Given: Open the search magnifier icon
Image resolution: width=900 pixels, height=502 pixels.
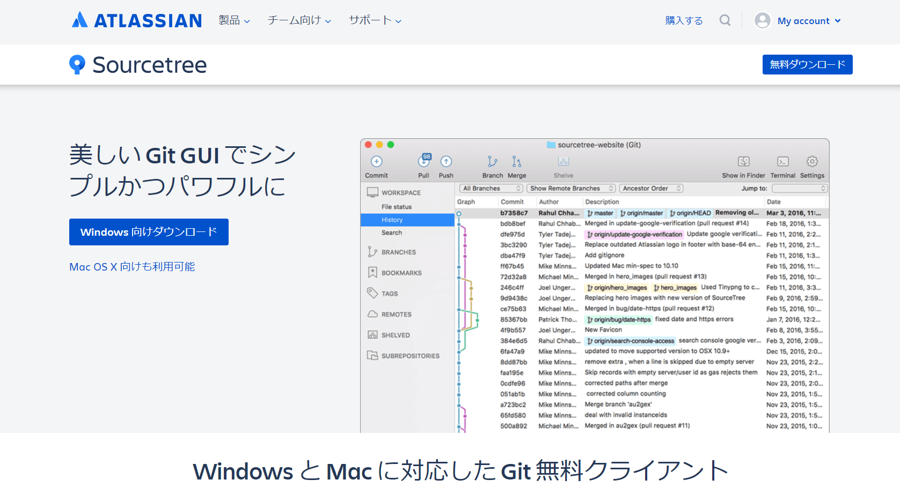Looking at the screenshot, I should (725, 20).
